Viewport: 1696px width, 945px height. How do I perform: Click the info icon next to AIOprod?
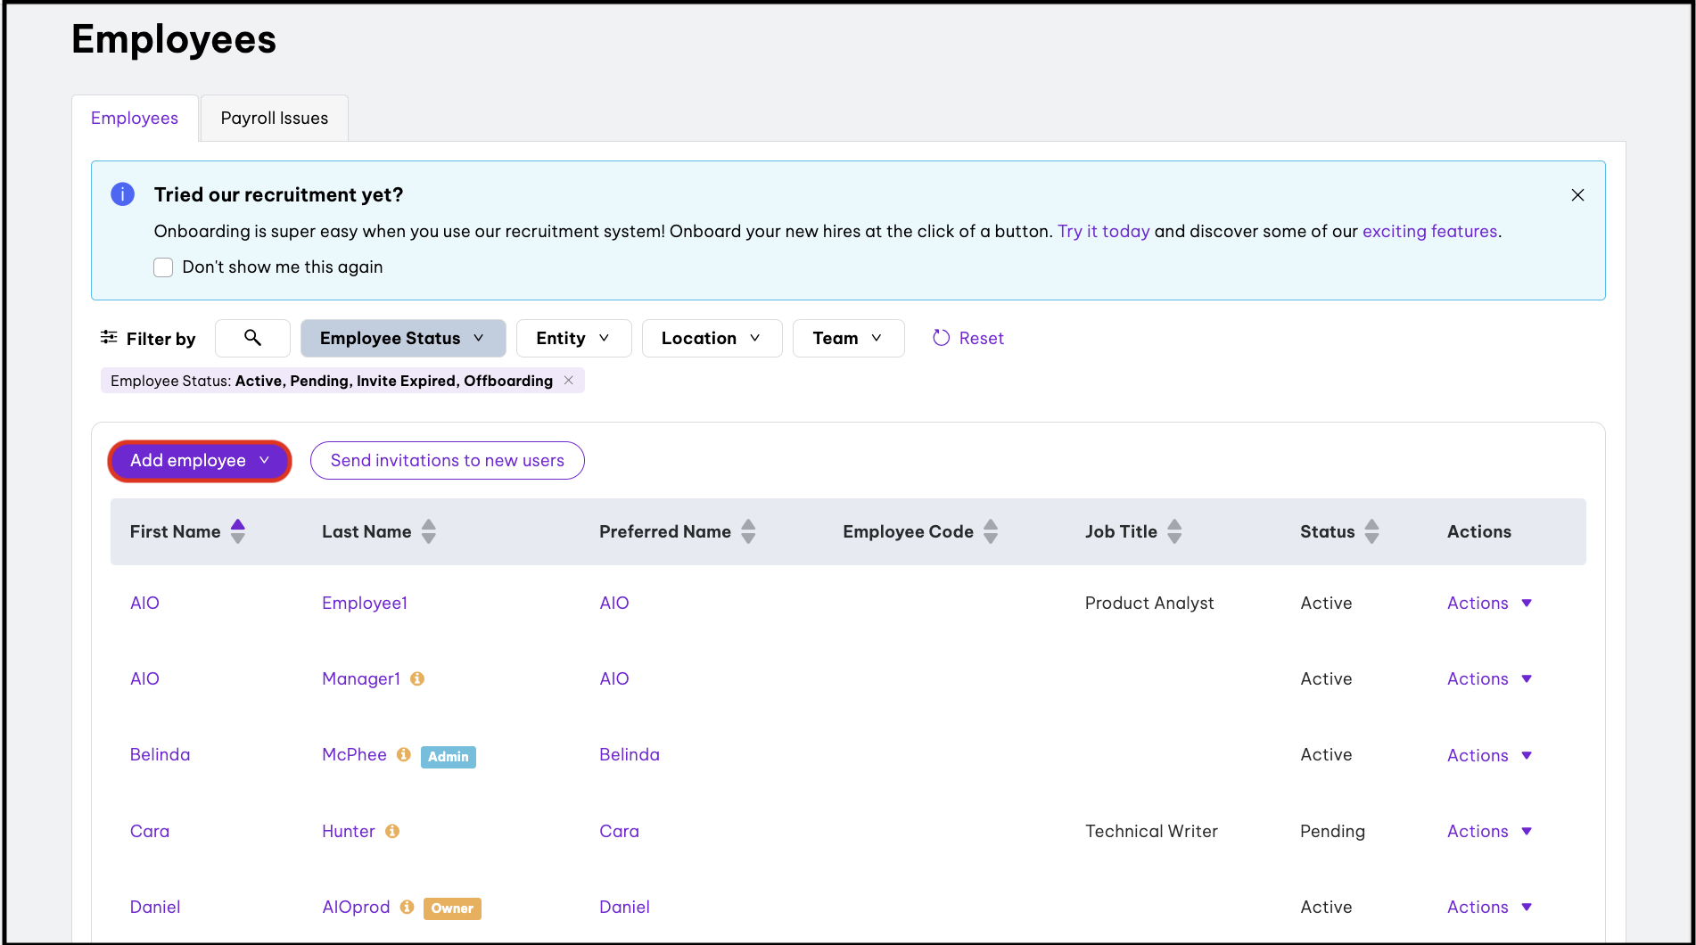[x=408, y=907]
